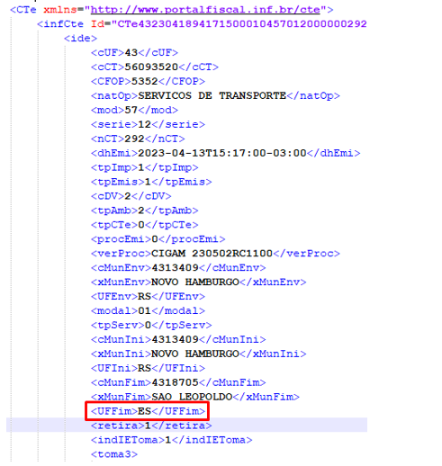
Task: Click the UFEnv RS line
Action: (148, 297)
